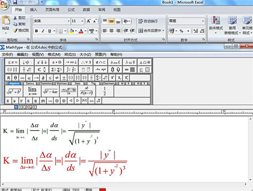253x191 pixels.
Task: Open the fraction and radical templates palette
Action: pyautogui.click(x=27, y=70)
